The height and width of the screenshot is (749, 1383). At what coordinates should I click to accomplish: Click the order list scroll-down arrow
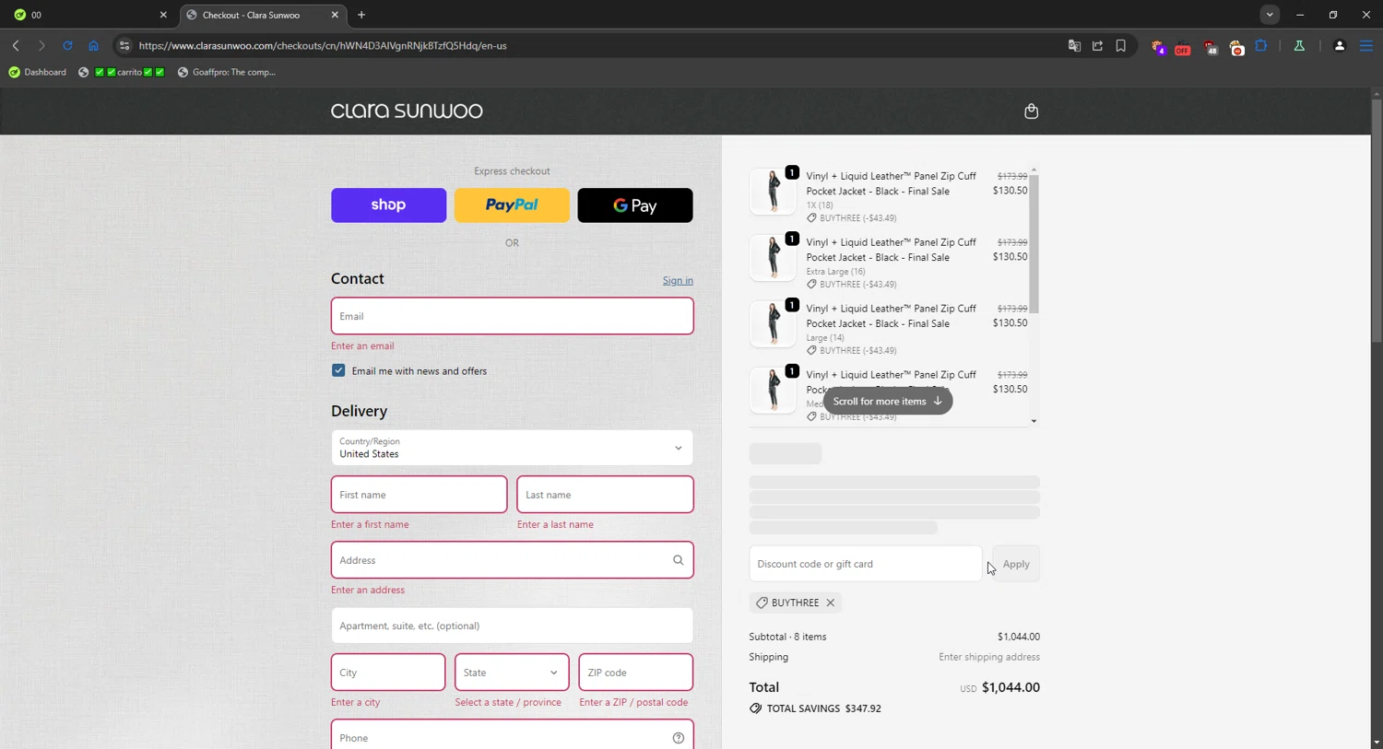coord(1034,421)
